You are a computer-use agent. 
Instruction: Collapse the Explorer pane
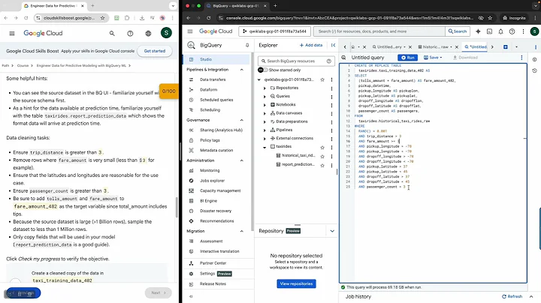333,45
